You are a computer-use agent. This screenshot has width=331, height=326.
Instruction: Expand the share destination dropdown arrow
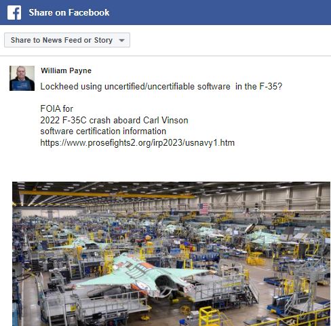[x=122, y=41]
